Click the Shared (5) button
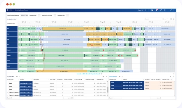 tap(140, 10)
